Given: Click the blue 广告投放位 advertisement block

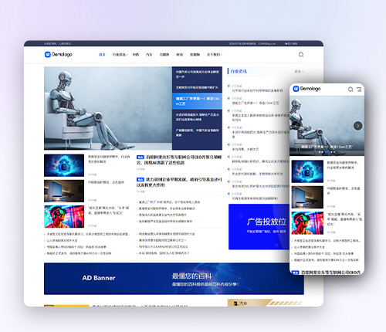Looking at the screenshot, I should 259,227.
